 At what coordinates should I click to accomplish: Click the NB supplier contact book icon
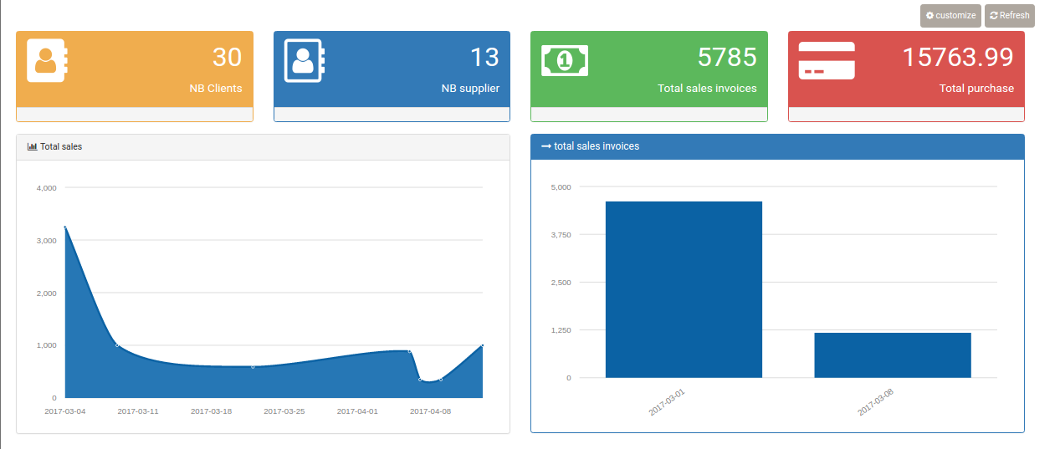pyautogui.click(x=305, y=60)
